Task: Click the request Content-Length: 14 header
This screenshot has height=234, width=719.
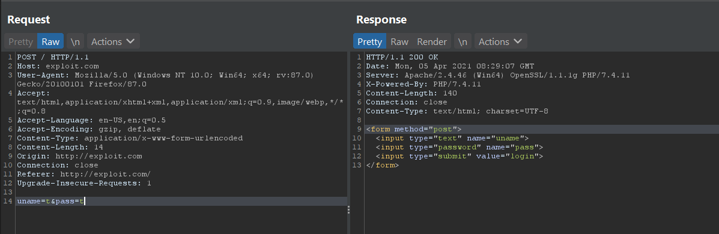Action: click(x=60, y=147)
